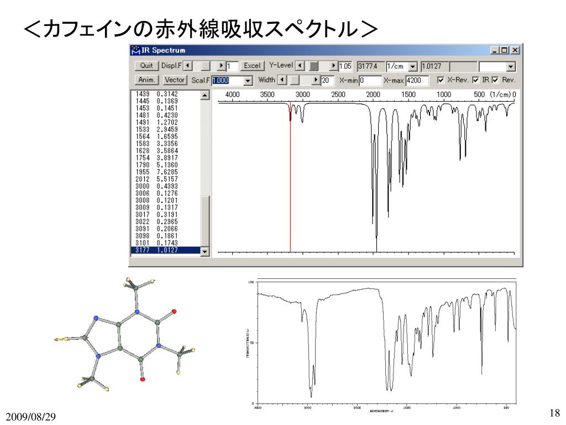Click the Vector button
The image size is (566, 425).
(175, 80)
